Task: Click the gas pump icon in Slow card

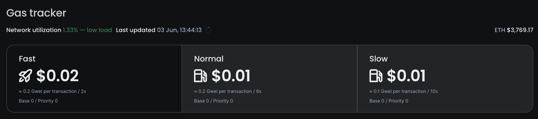Action: point(376,76)
